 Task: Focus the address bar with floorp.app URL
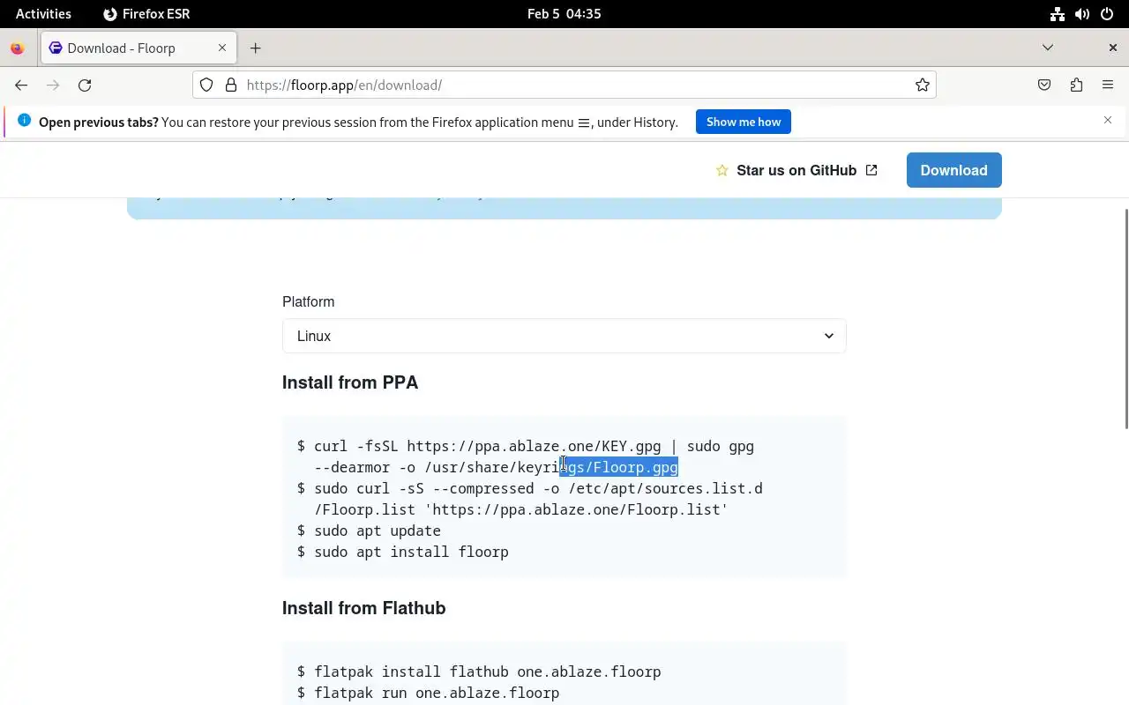coord(564,85)
